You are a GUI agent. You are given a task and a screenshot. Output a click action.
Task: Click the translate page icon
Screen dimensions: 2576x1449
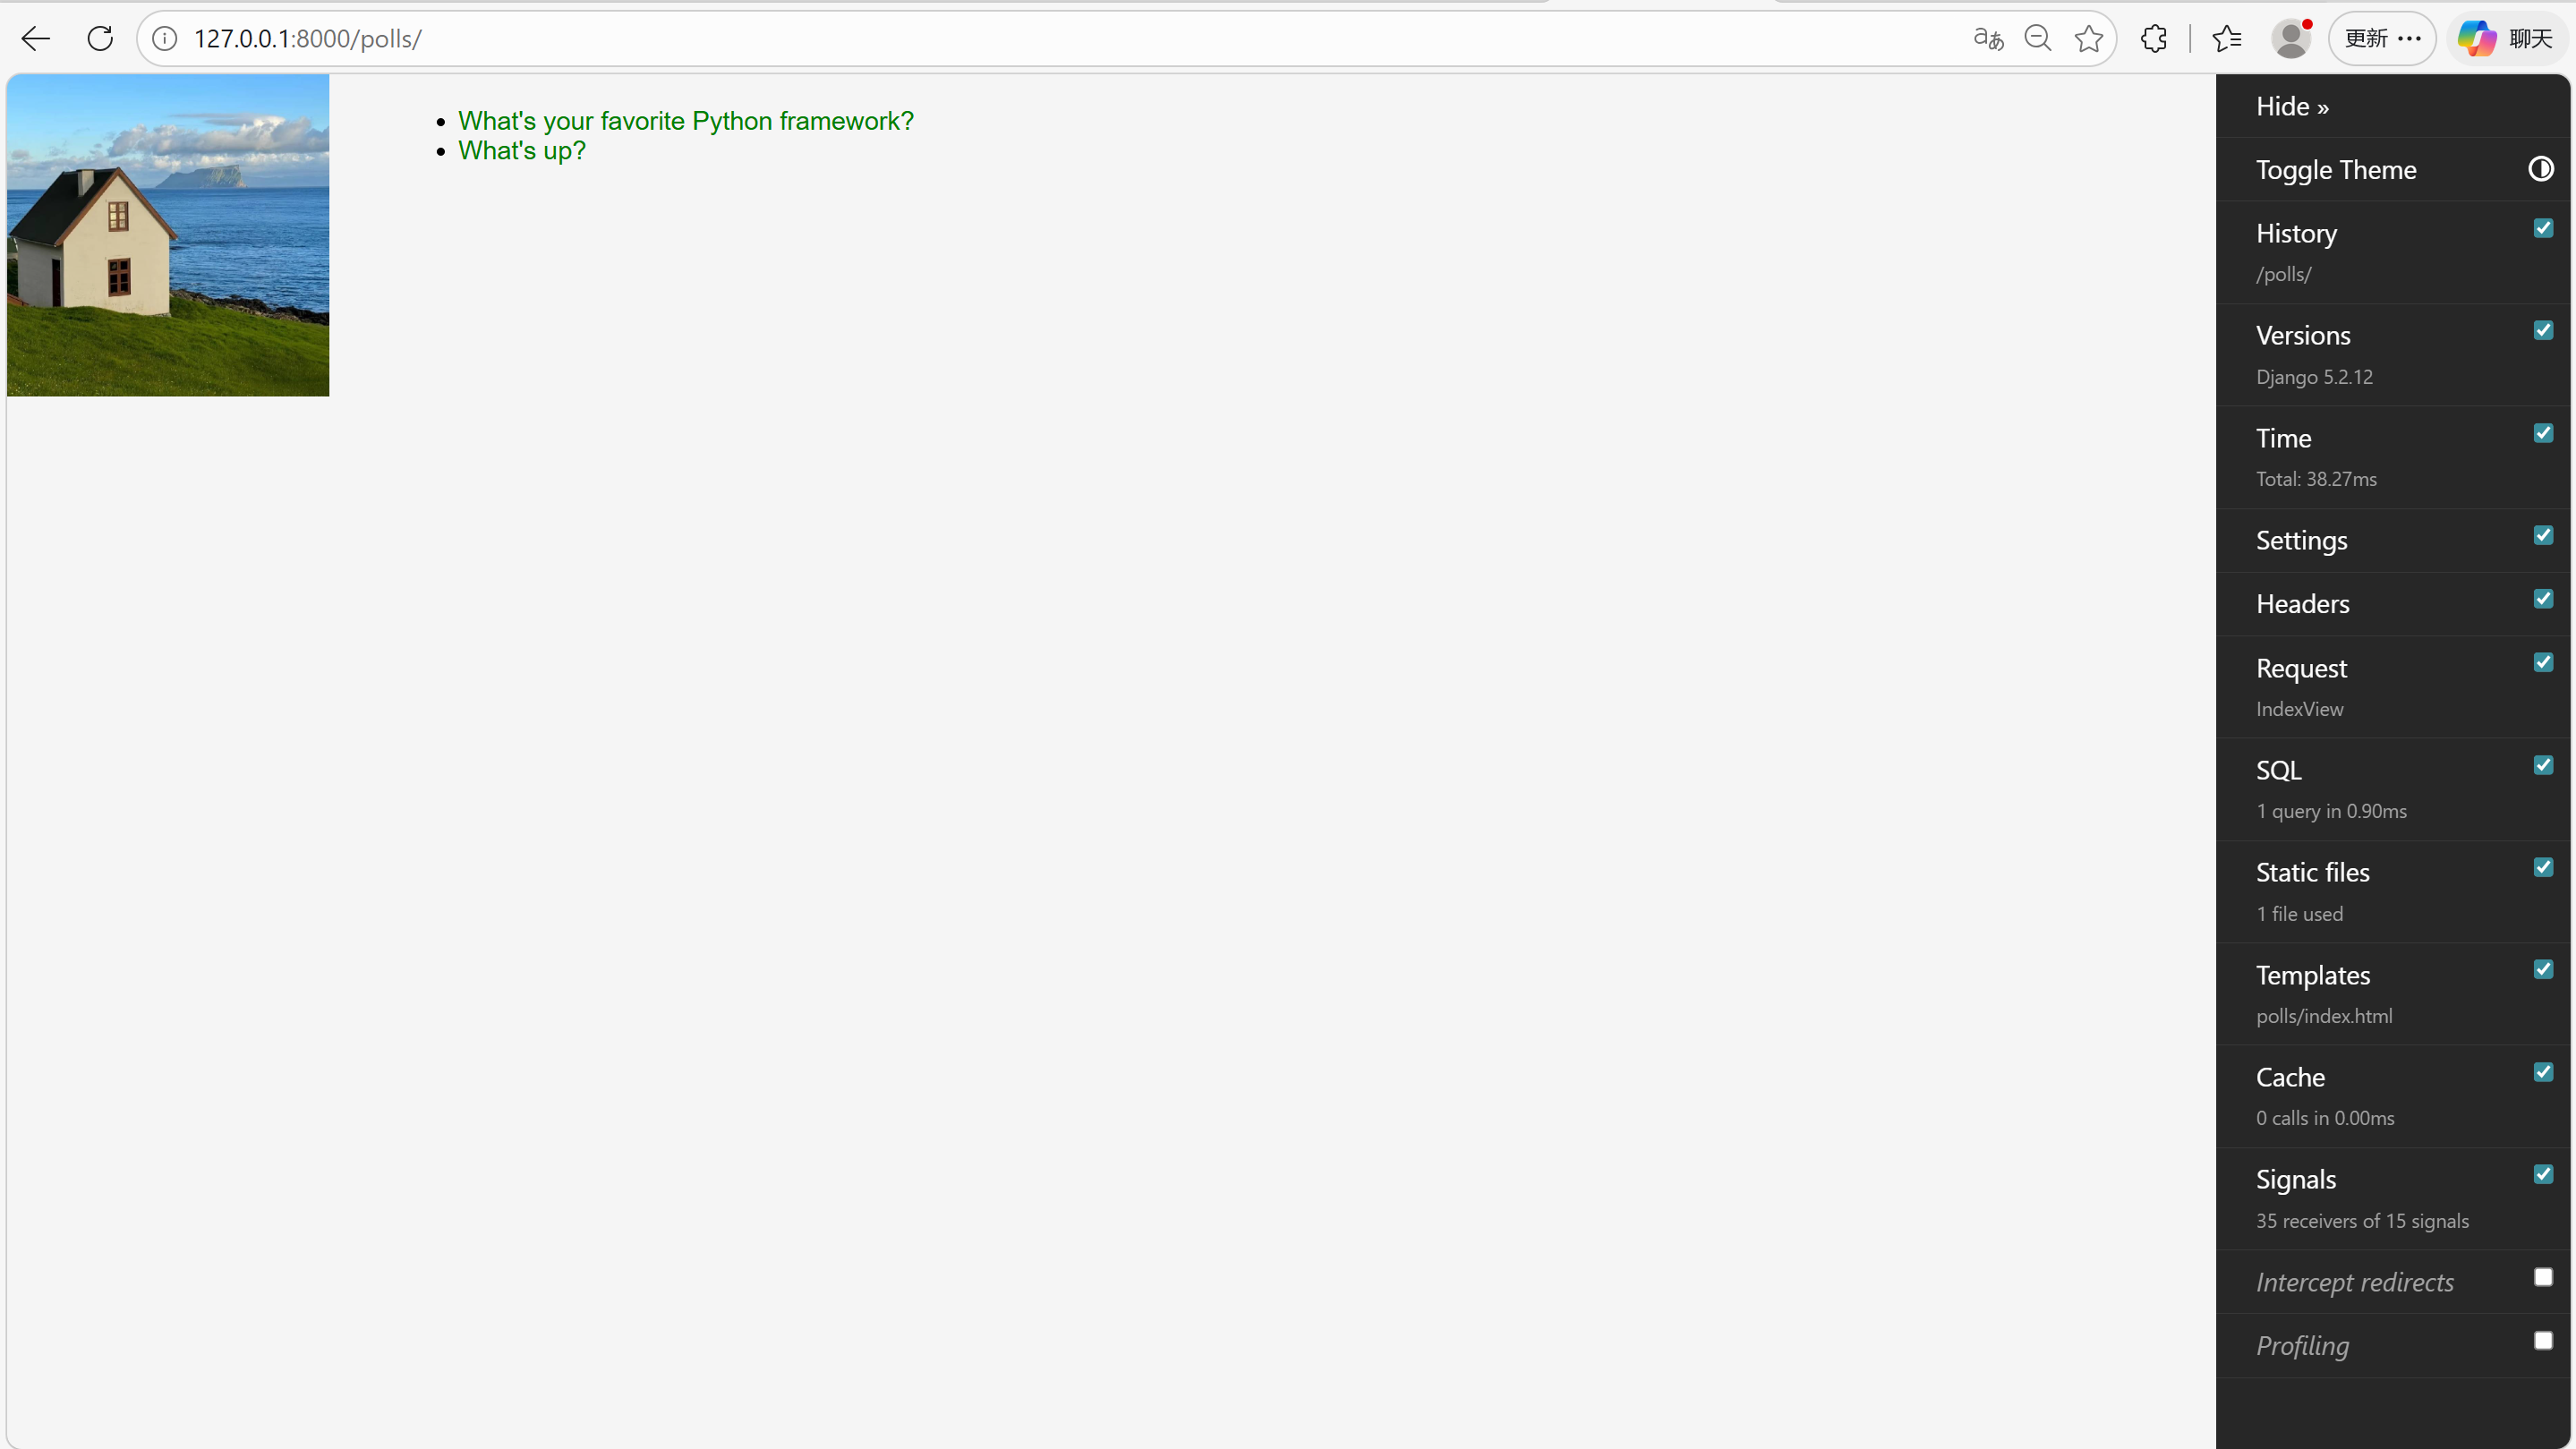tap(1988, 39)
